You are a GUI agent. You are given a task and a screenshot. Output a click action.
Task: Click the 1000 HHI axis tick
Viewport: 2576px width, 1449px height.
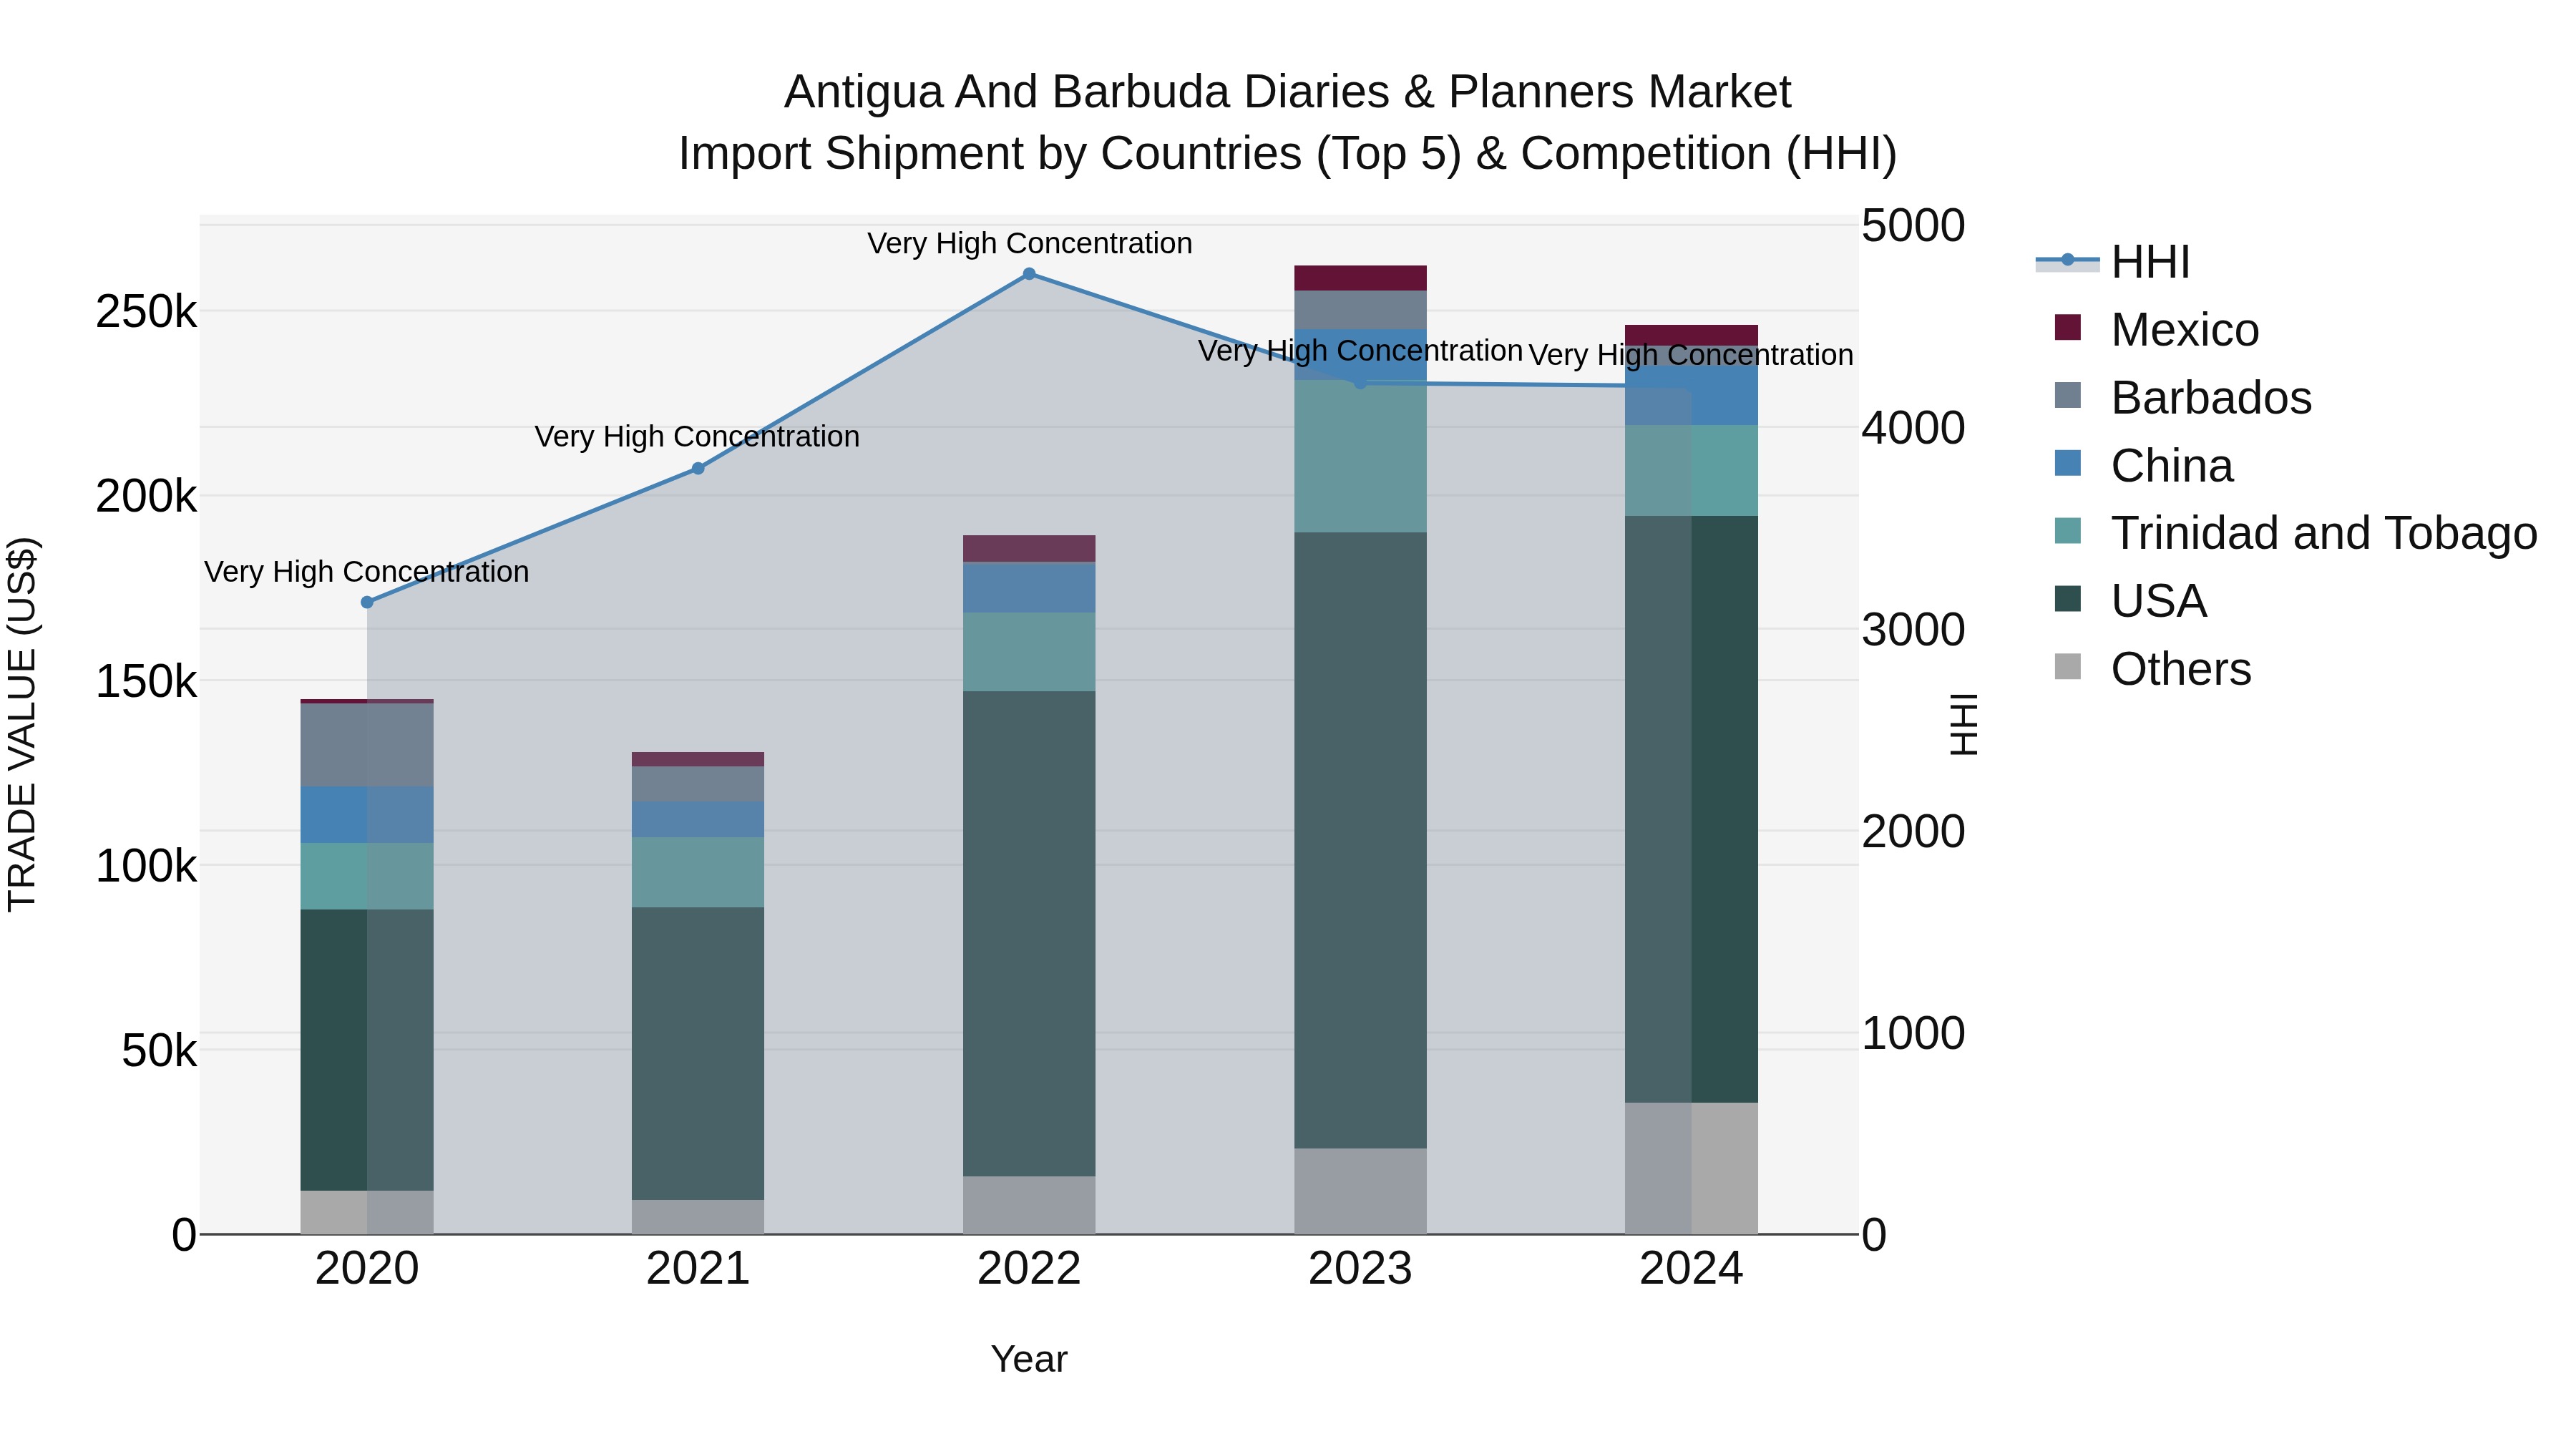(x=1913, y=1033)
